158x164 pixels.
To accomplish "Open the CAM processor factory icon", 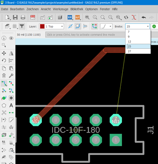I will pyautogui.click(x=43, y=17).
